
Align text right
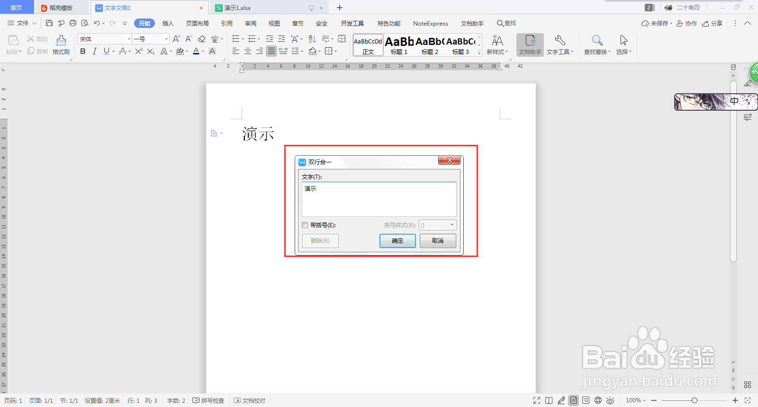tap(260, 51)
